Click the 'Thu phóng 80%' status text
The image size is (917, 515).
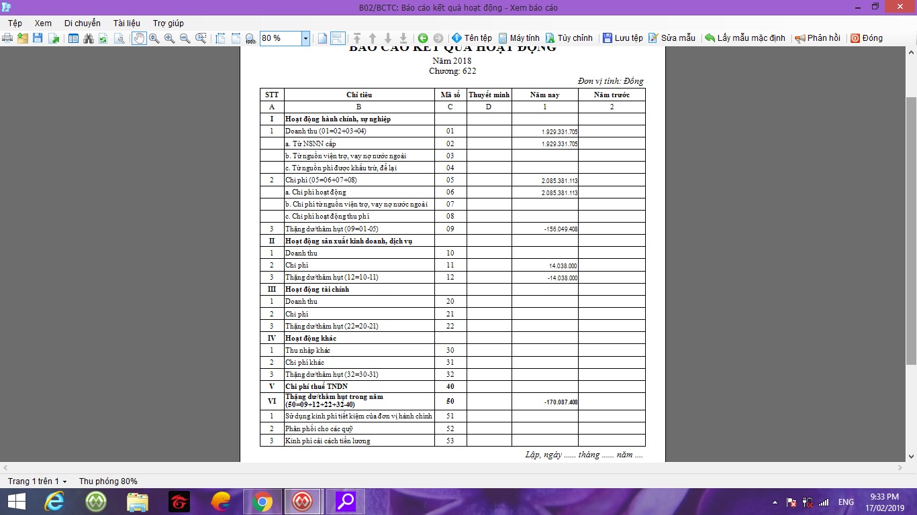pyautogui.click(x=108, y=481)
